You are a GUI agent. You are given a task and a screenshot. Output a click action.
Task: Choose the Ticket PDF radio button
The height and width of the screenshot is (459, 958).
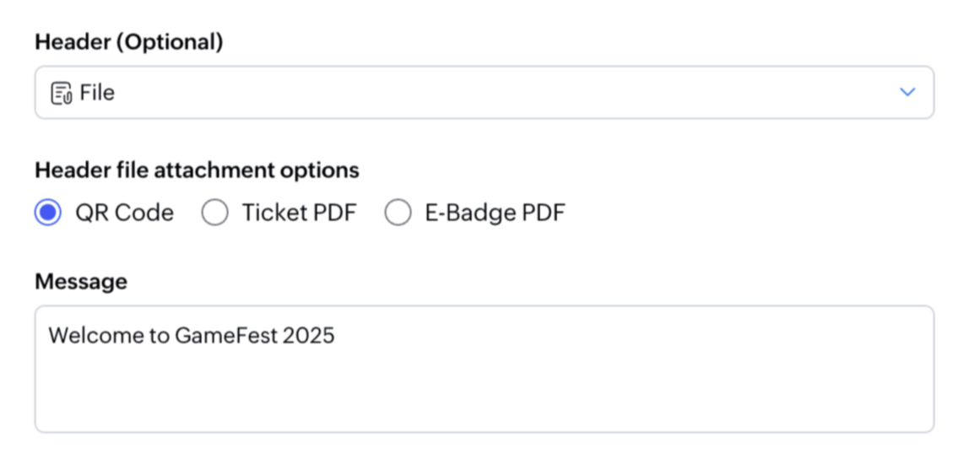(x=214, y=213)
